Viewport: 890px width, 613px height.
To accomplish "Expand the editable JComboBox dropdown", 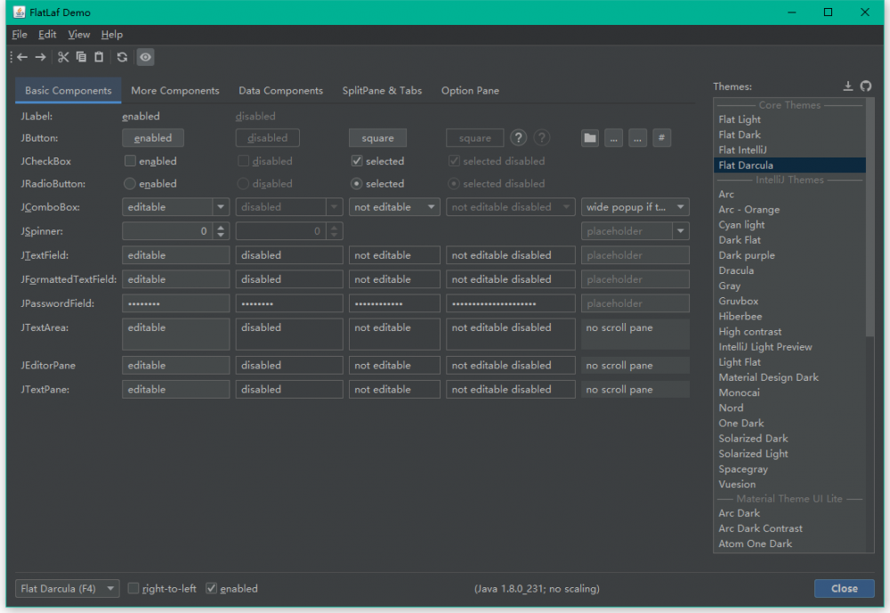I will pos(221,206).
